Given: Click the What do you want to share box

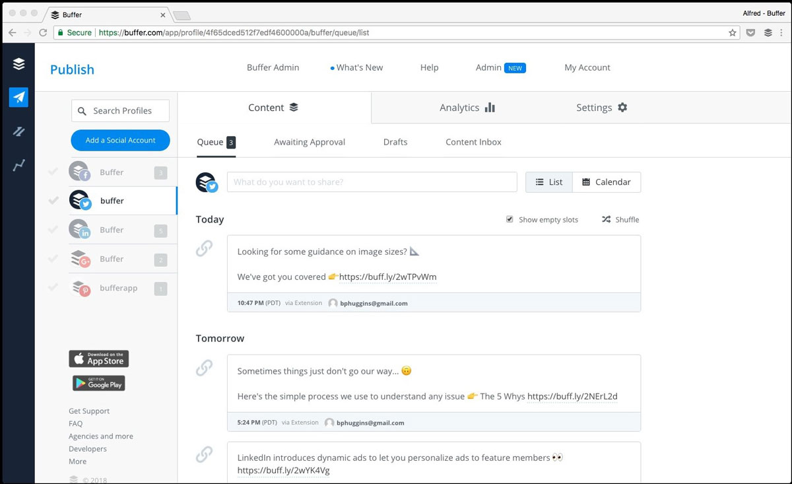Looking at the screenshot, I should tap(372, 182).
